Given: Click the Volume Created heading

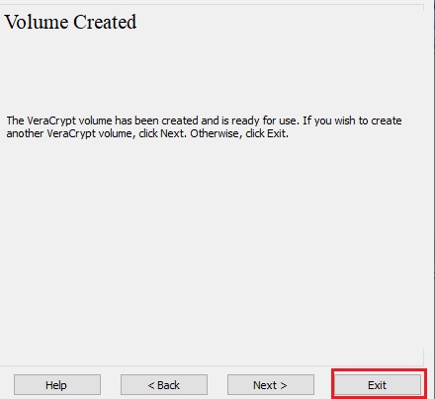Looking at the screenshot, I should [x=70, y=22].
